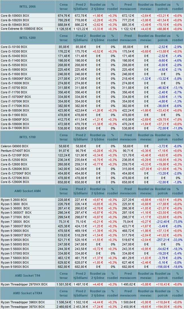184x309 pixels.
Task: Select the "Ryzen 9 3950X BOX" product name
Action: tap(15, 240)
